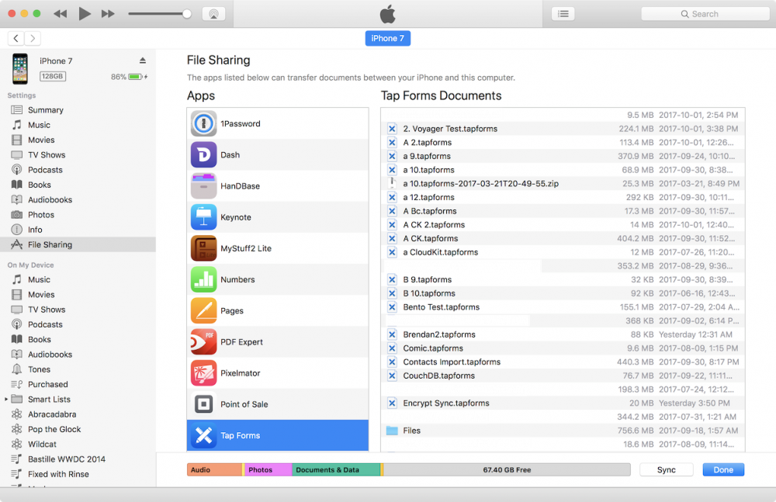Click the volume slider knob

coord(186,14)
